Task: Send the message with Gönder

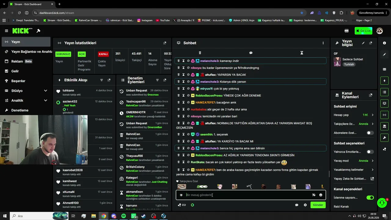Action: coord(318,205)
